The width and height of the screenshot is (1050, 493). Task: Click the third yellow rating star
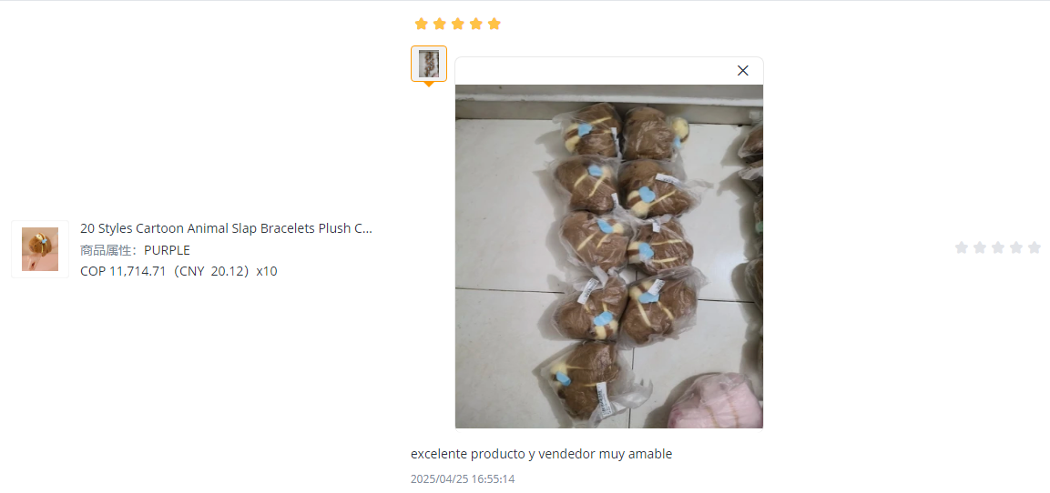(458, 24)
